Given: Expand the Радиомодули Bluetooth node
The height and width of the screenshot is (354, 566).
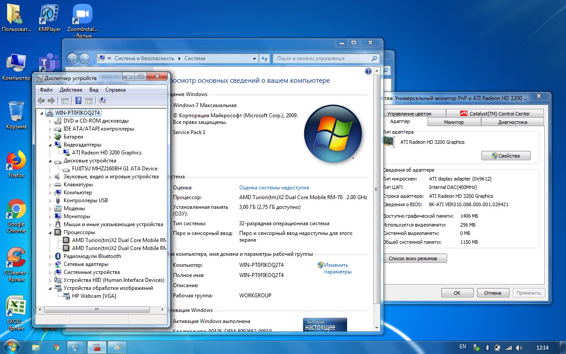Looking at the screenshot, I should (50, 256).
